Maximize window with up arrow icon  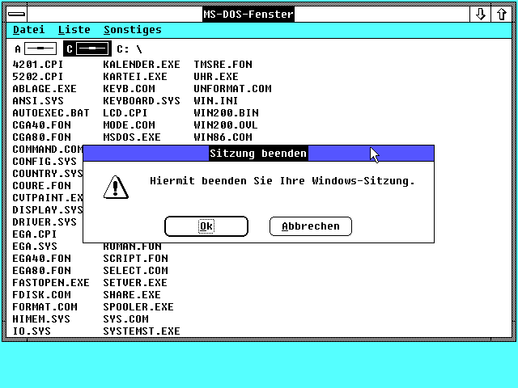pos(502,15)
